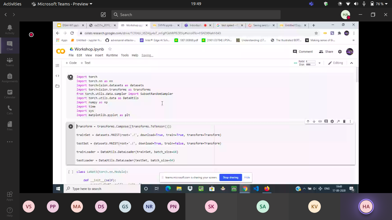Click the Teams Search field
The image size is (392, 220).
click(196, 15)
